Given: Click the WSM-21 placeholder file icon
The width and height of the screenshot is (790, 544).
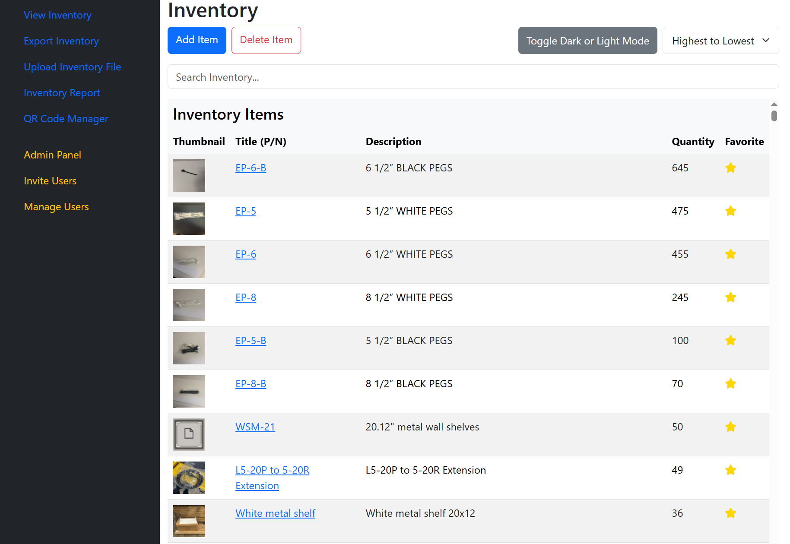Looking at the screenshot, I should 189,434.
